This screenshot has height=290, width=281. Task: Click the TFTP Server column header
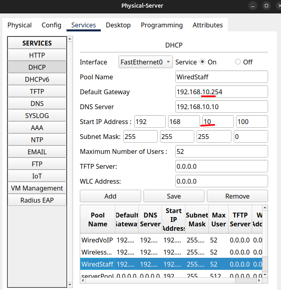pyautogui.click(x=240, y=220)
